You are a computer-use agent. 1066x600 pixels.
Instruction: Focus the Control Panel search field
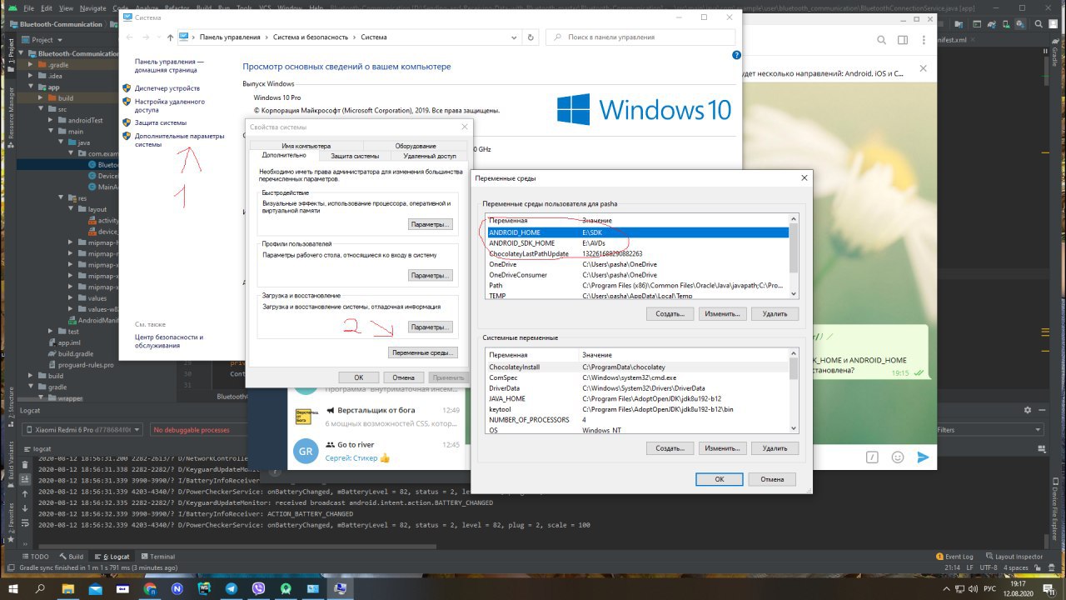(641, 37)
